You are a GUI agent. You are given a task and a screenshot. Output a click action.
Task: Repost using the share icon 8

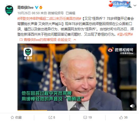[x=52, y=118]
